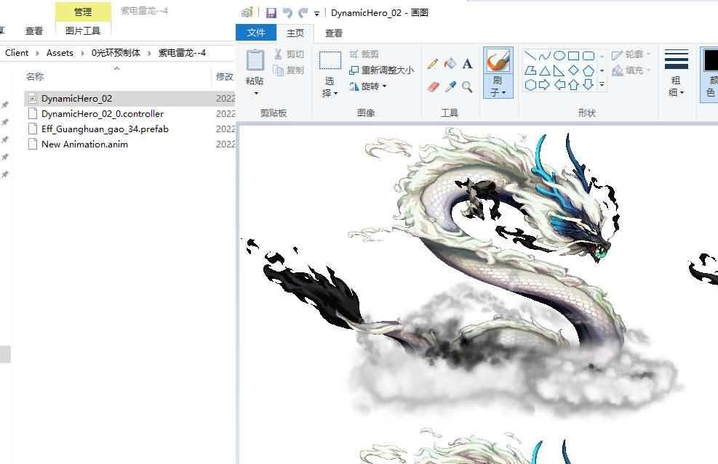Click the Crop (裁剪) button

(364, 54)
